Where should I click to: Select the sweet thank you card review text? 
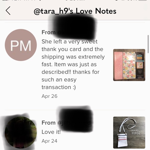(x=73, y=64)
